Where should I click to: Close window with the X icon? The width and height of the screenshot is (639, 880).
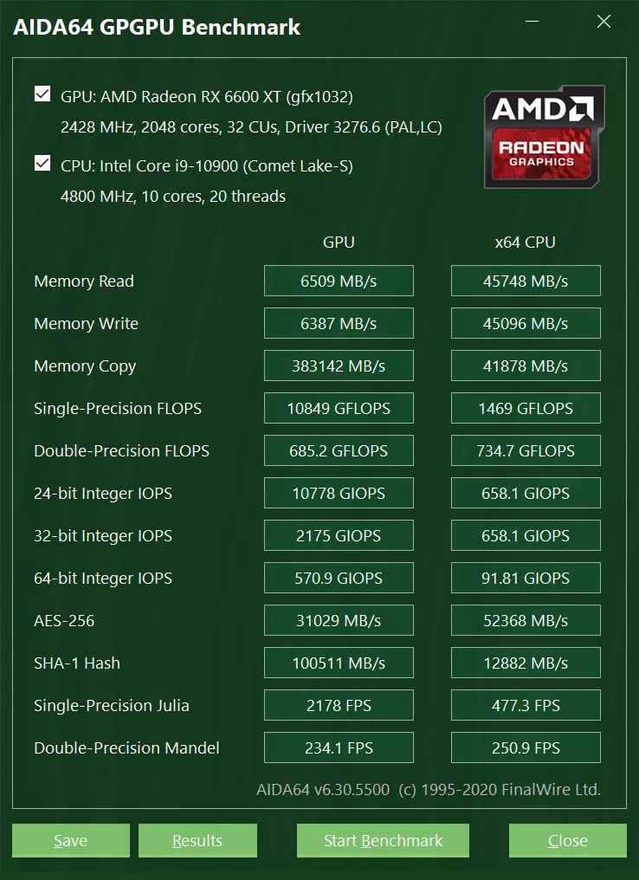click(603, 22)
